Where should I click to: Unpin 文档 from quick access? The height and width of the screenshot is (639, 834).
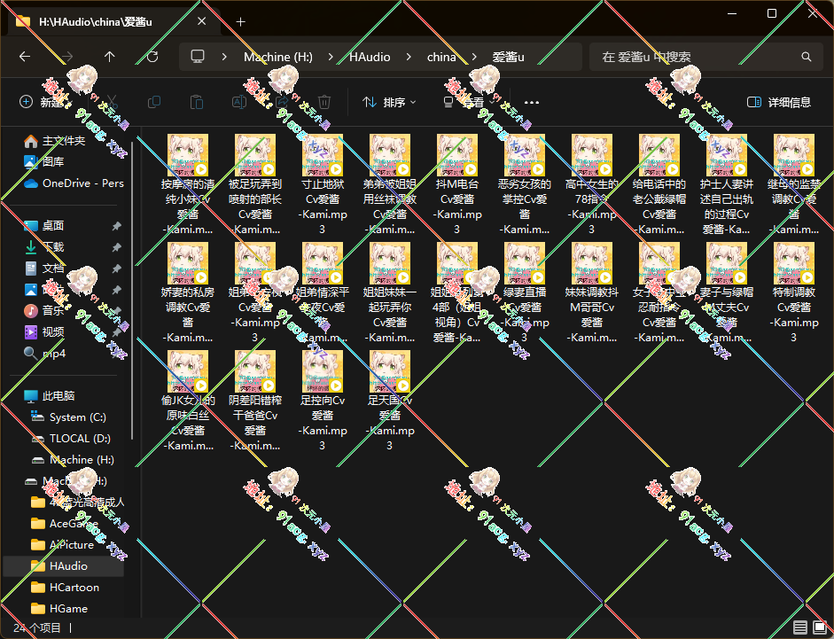point(116,269)
